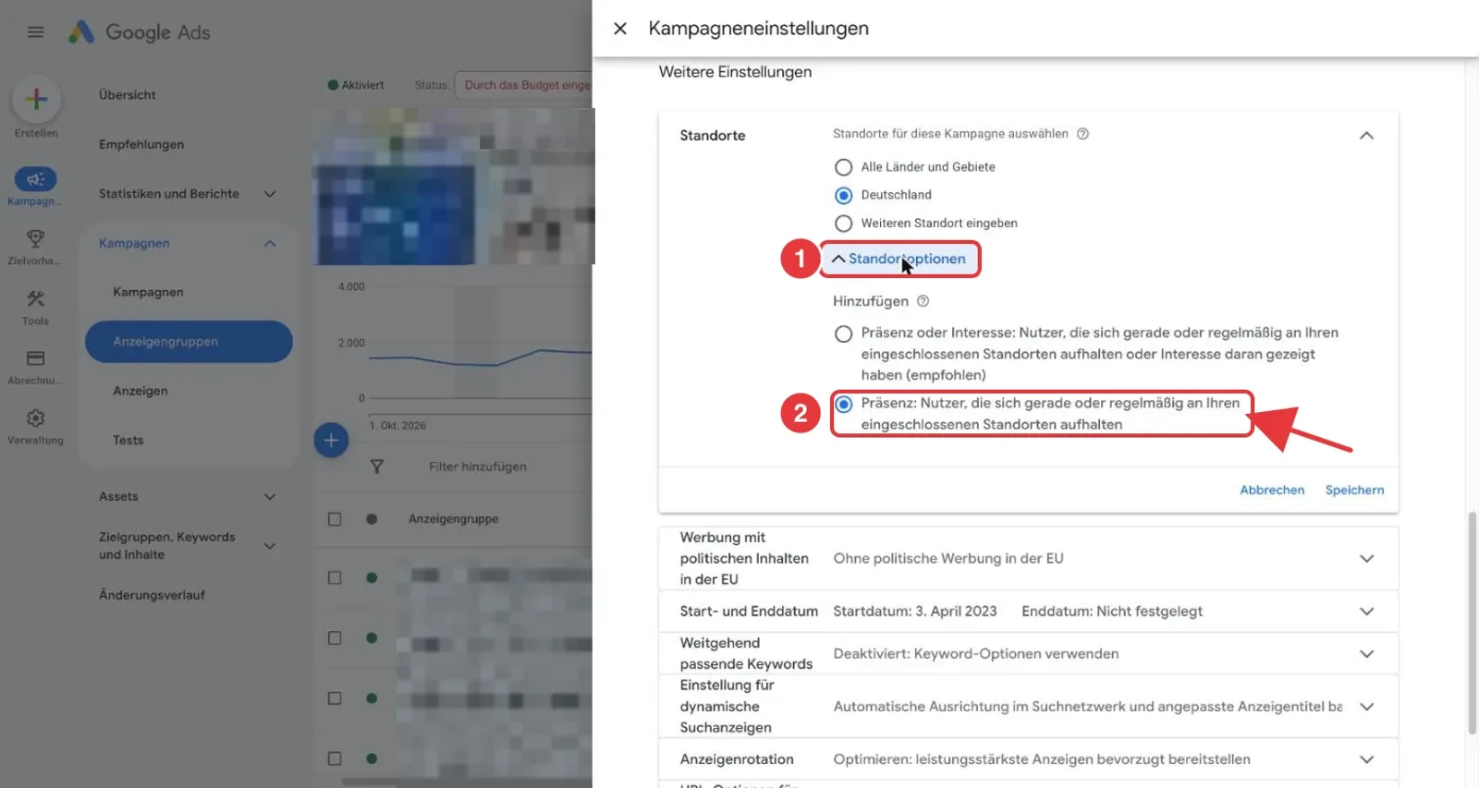This screenshot has width=1479, height=788.
Task: Expand Weitgehend passende Keywords setting
Action: coord(1366,654)
